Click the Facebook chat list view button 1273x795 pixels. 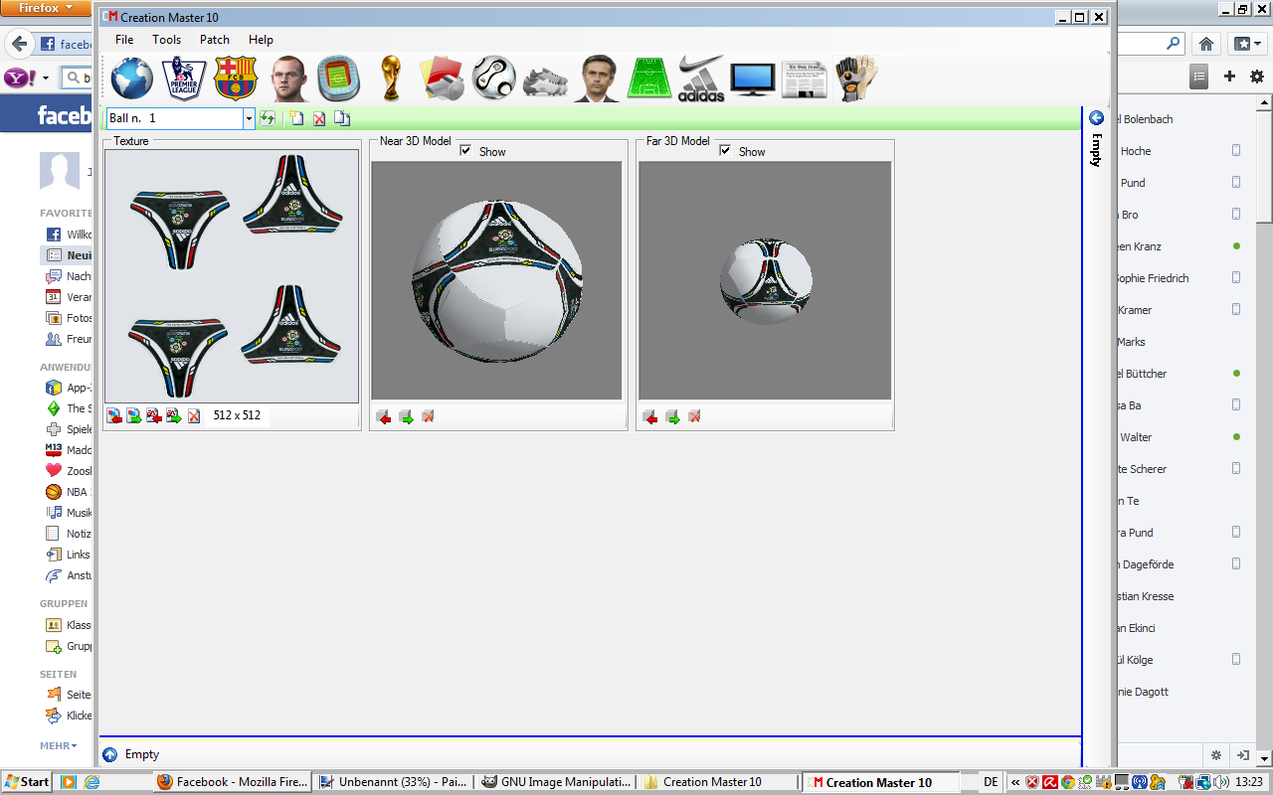point(1199,77)
